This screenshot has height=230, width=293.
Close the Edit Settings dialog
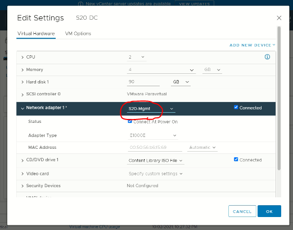pyautogui.click(x=279, y=18)
